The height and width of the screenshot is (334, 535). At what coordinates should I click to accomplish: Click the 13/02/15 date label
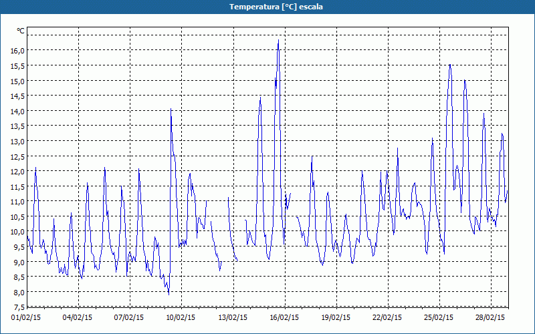233,318
